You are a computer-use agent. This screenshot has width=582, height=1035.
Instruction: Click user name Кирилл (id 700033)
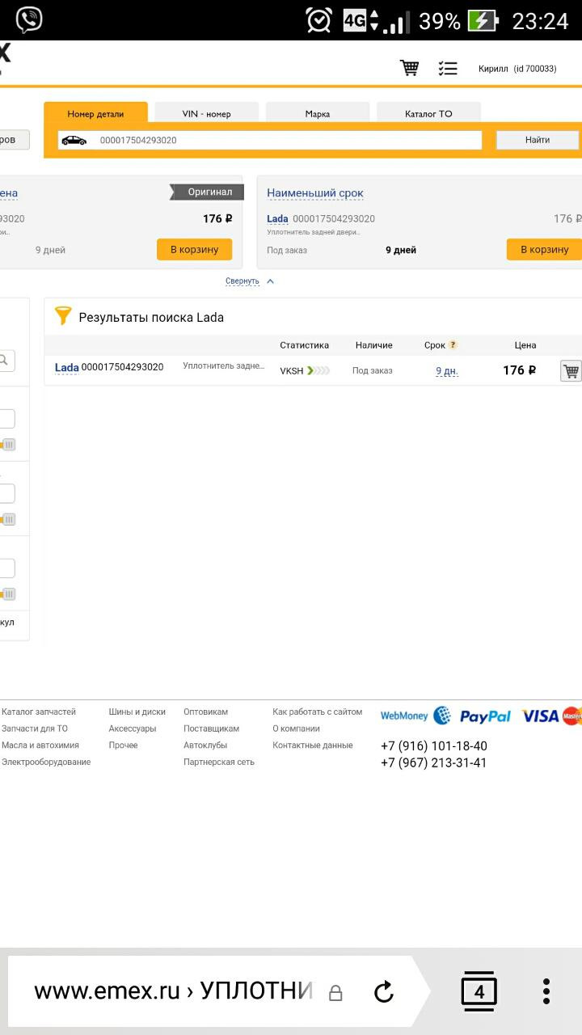tap(517, 69)
